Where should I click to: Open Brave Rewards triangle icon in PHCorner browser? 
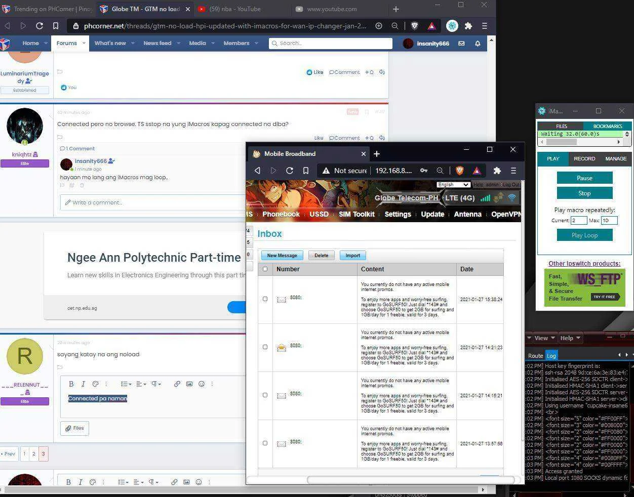point(431,26)
